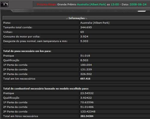This screenshot has width=150, height=119.
Task: Click the Total de pneu necessário heading
Action: click(27, 51)
